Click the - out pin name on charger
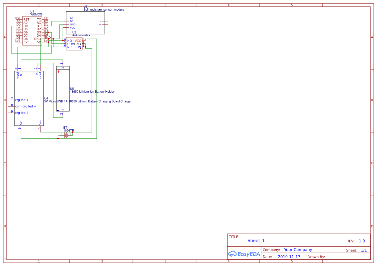Screen dimensions: 377x266 [40, 75]
